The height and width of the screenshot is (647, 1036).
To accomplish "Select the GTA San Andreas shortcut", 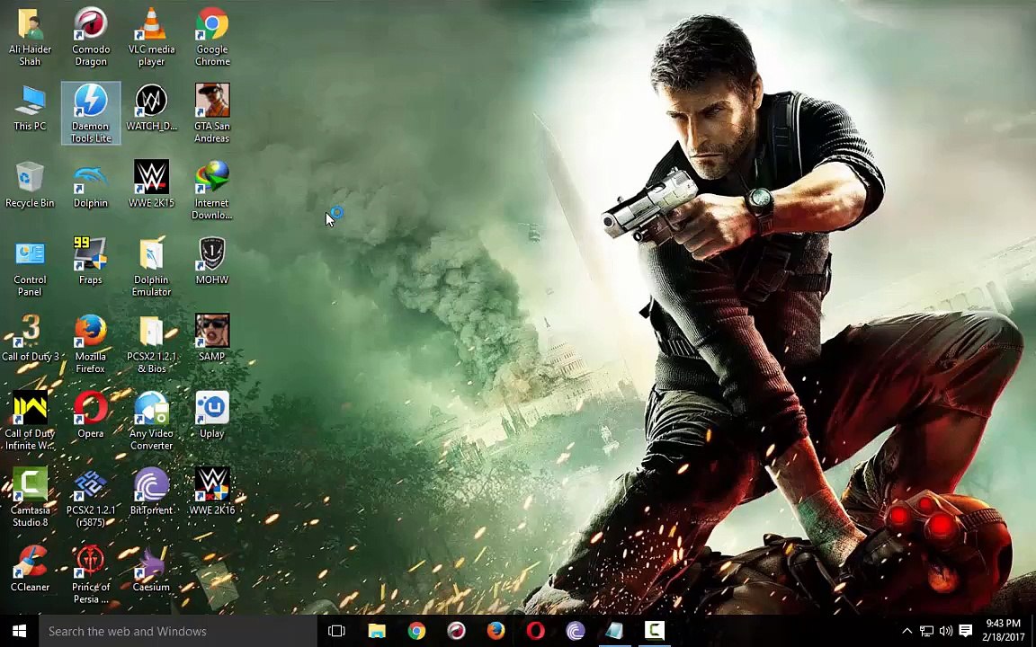I will click(x=212, y=113).
